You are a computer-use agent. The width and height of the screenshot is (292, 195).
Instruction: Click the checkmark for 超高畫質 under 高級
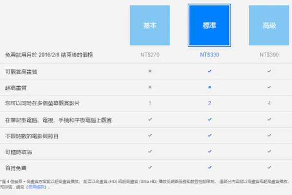coord(269,87)
